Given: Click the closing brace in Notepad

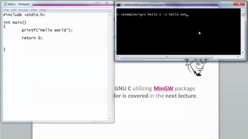Looking at the screenshot, I should [x=4, y=49].
